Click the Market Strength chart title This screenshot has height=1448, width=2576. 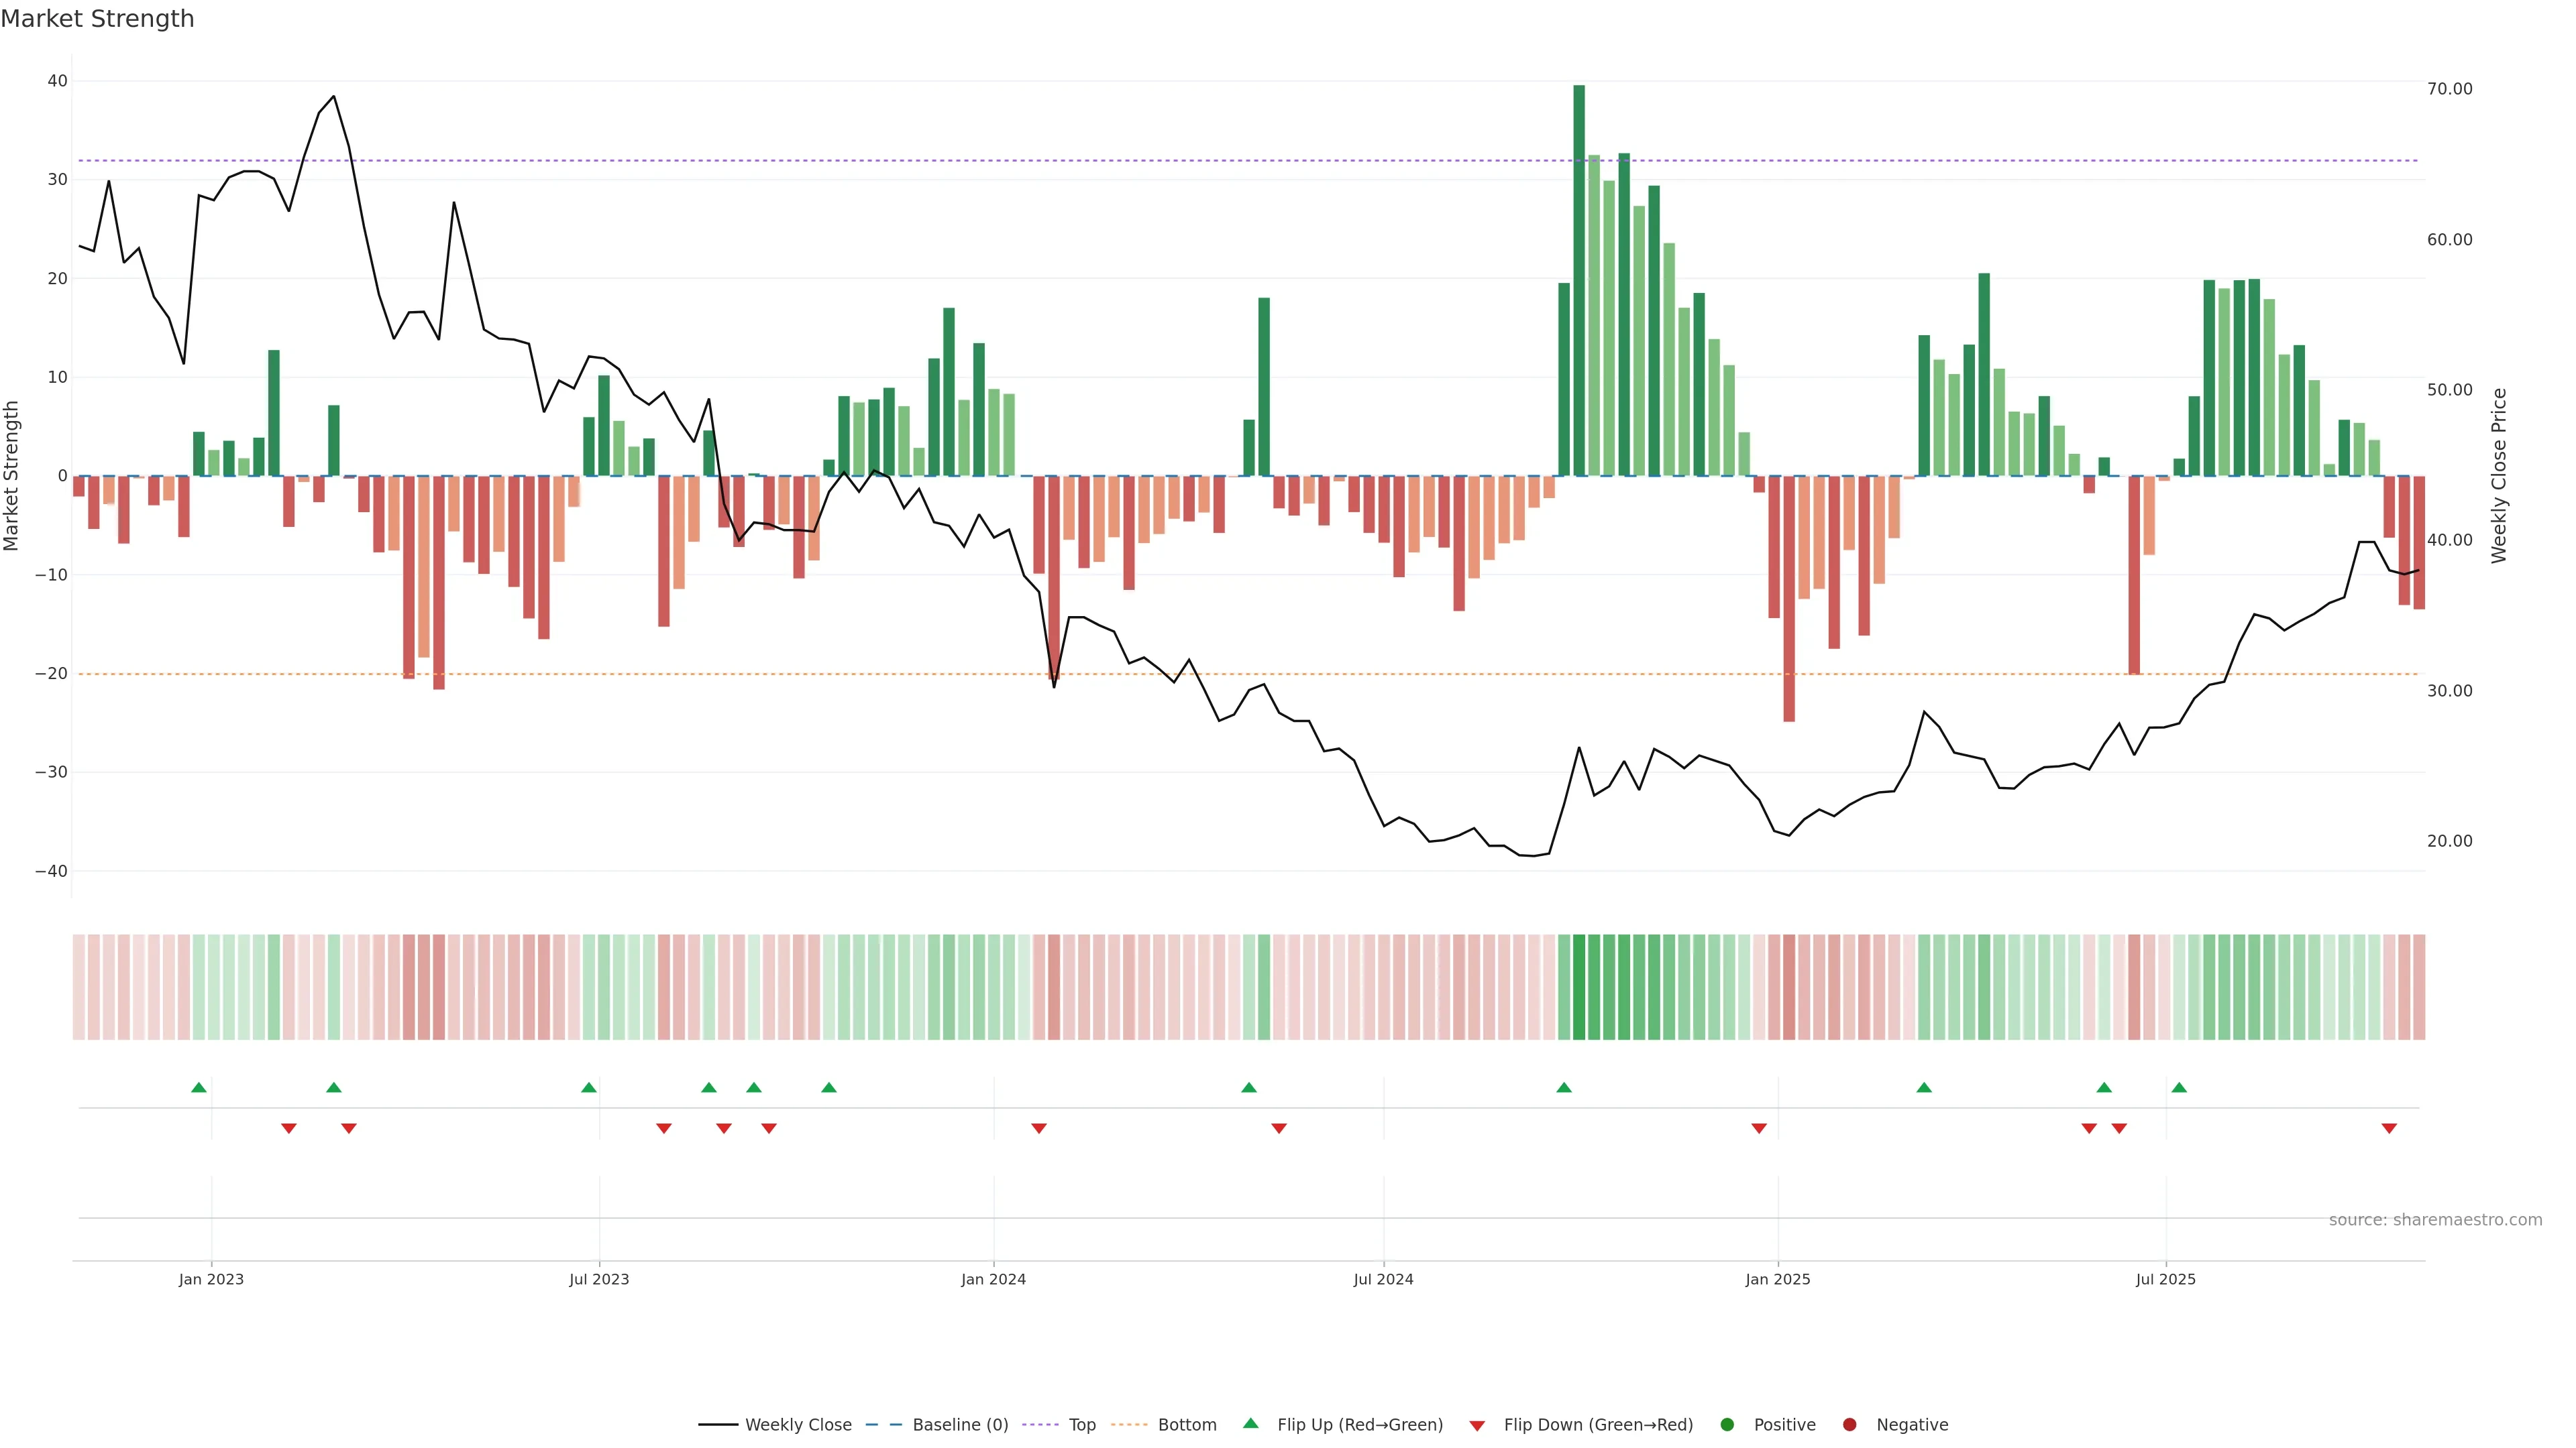tap(97, 19)
